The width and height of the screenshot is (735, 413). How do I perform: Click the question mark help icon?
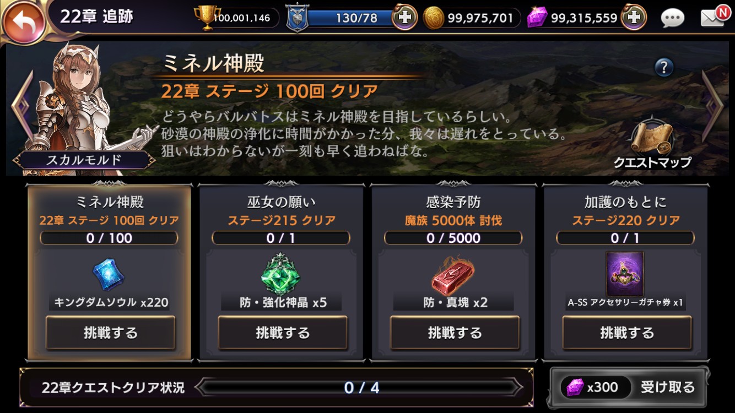664,67
